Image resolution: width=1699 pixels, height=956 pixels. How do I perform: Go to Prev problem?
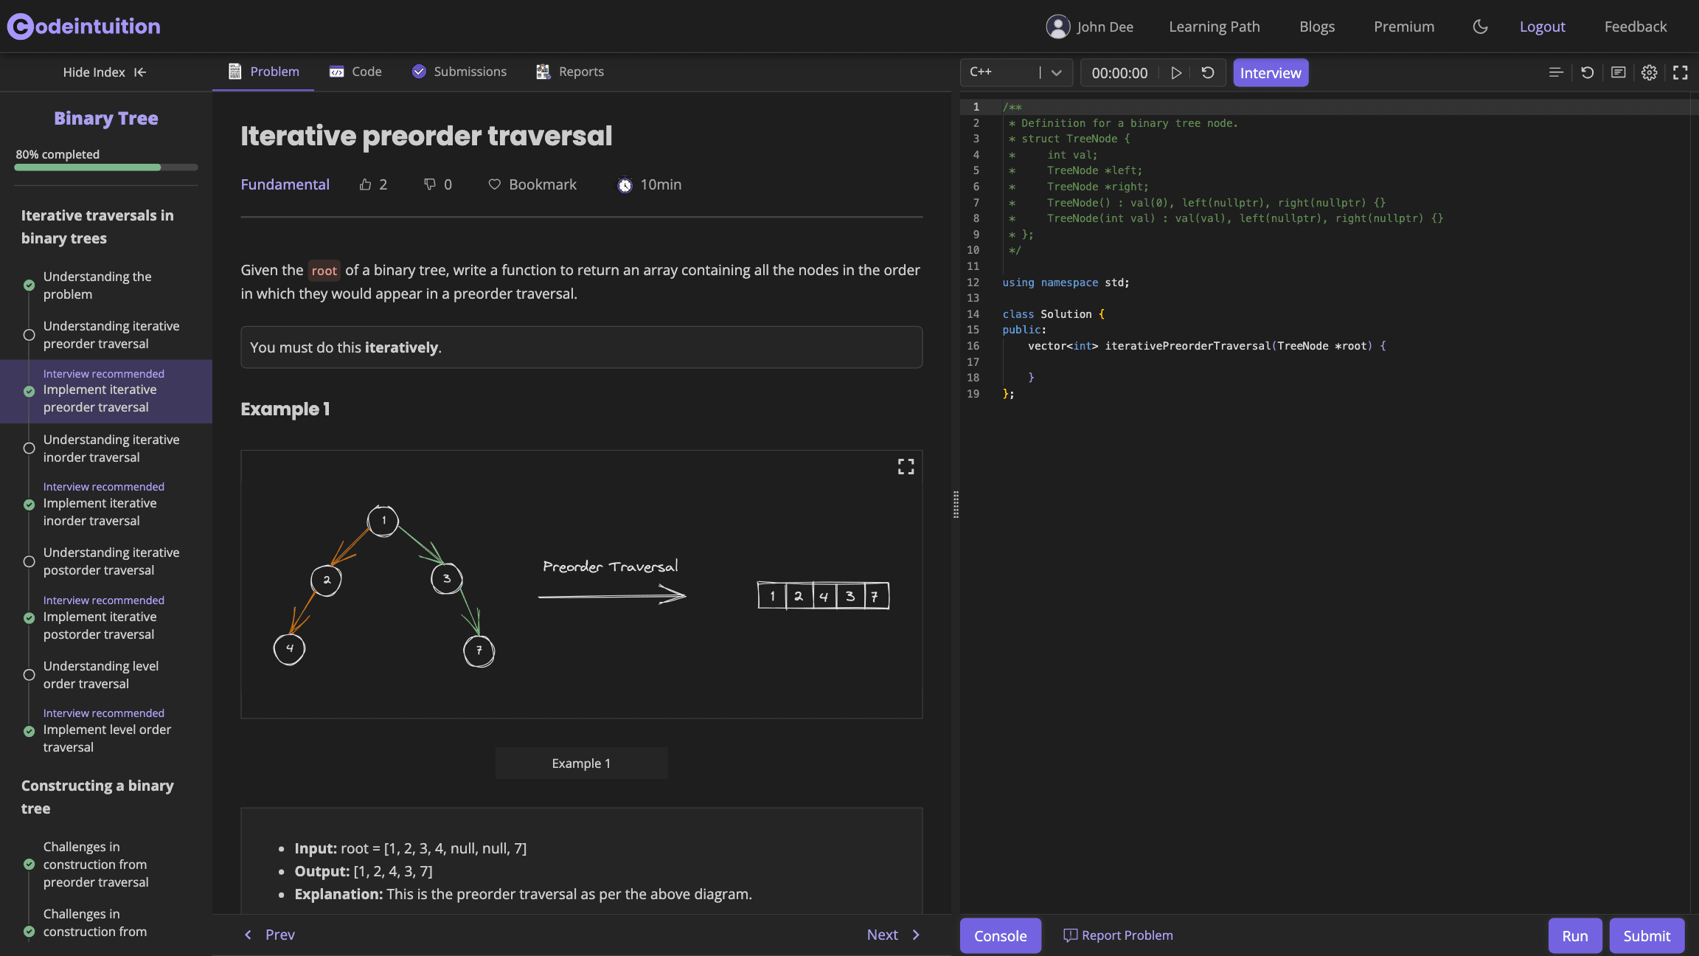[270, 935]
